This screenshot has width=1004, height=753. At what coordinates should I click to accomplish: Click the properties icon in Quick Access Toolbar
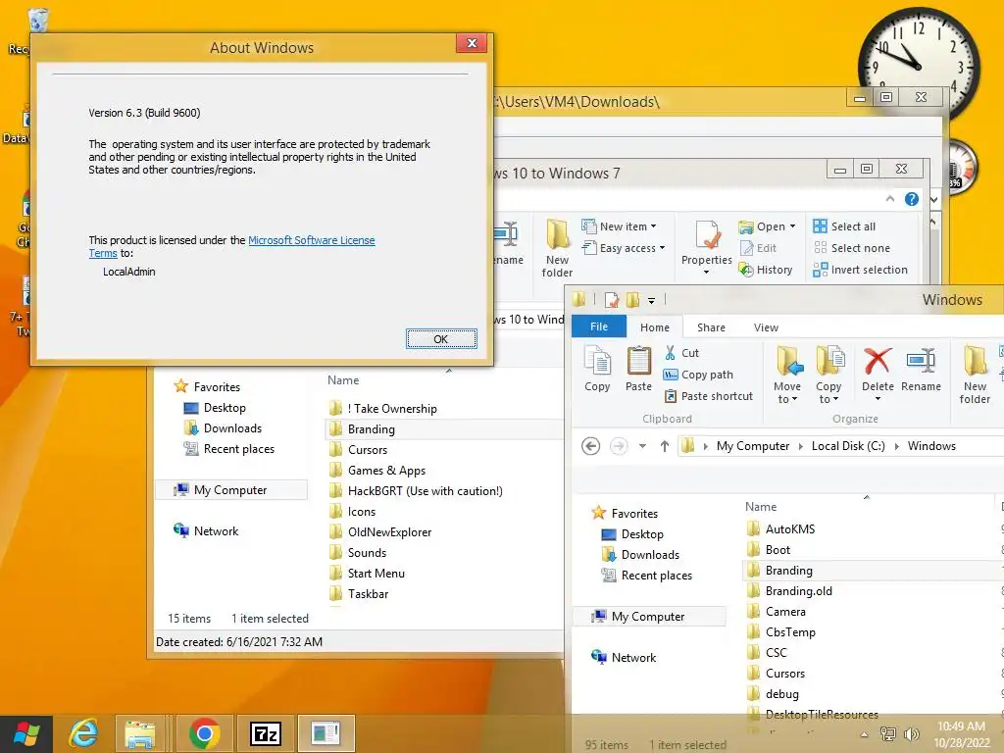point(612,300)
